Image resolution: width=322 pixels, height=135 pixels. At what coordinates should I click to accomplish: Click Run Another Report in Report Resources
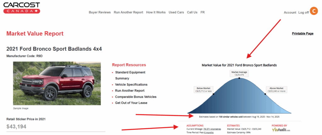[130, 91]
